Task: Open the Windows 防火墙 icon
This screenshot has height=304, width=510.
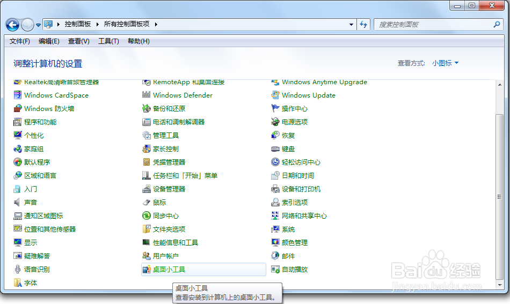Action: click(x=18, y=108)
